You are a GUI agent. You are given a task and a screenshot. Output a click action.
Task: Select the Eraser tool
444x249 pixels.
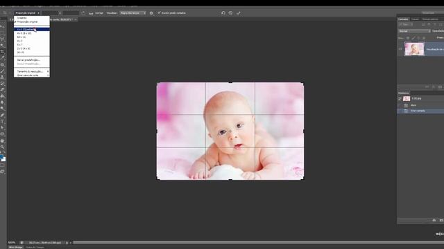point(3,89)
